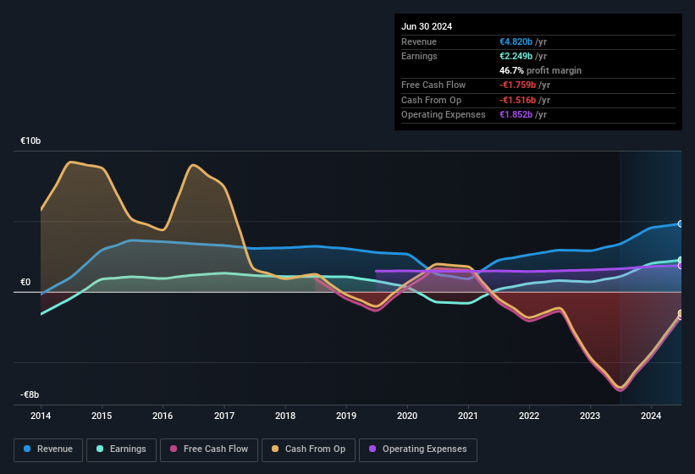Click the €10b y-axis label

pyautogui.click(x=30, y=141)
